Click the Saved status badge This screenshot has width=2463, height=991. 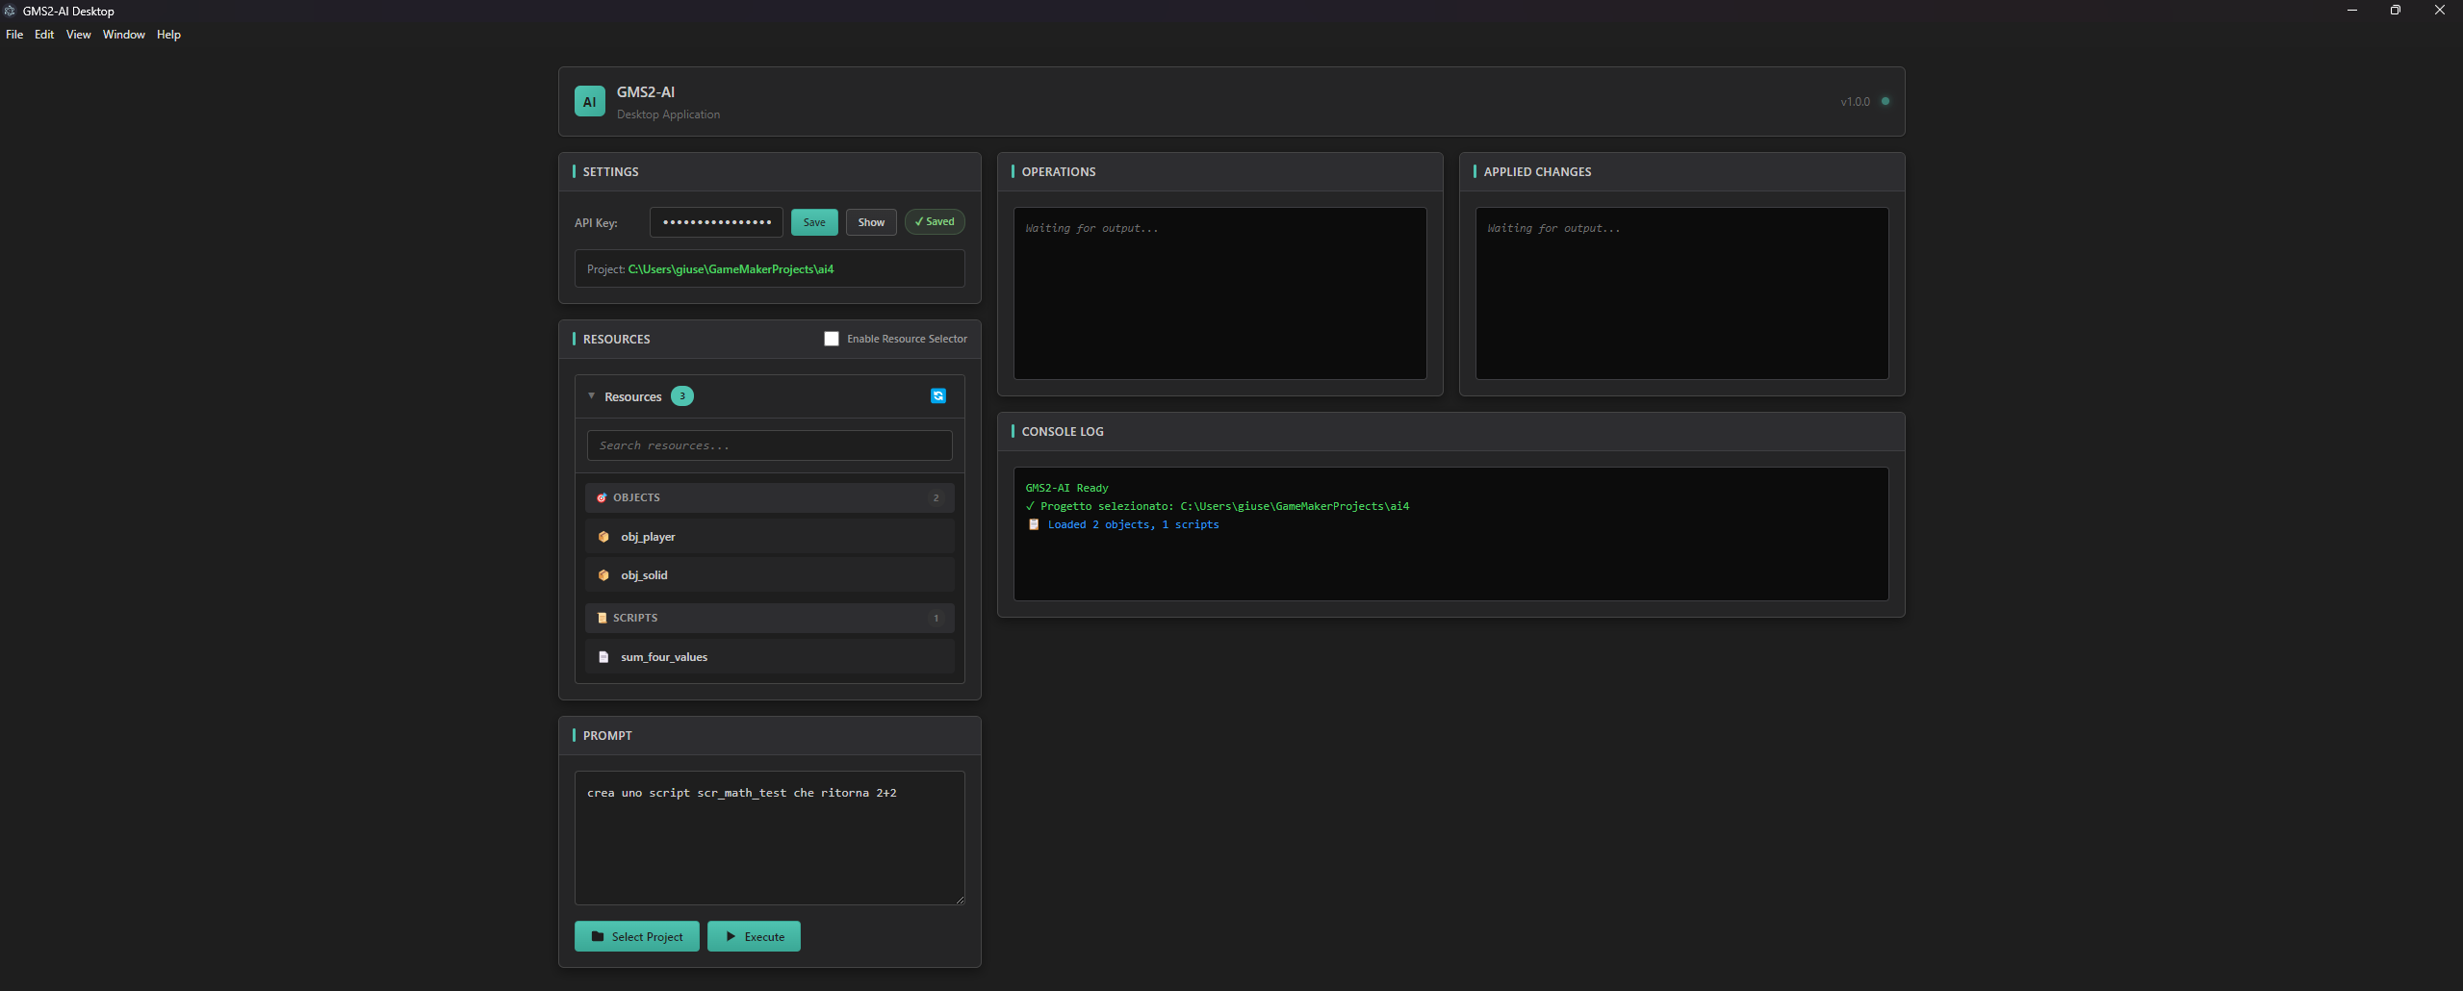pos(935,221)
